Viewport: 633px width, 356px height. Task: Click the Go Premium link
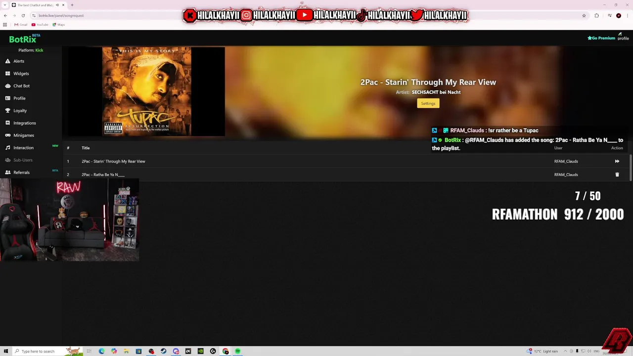601,38
